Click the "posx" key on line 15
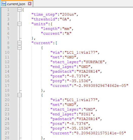Screen dimensions: 133x140 pyautogui.click(x=57, y=76)
